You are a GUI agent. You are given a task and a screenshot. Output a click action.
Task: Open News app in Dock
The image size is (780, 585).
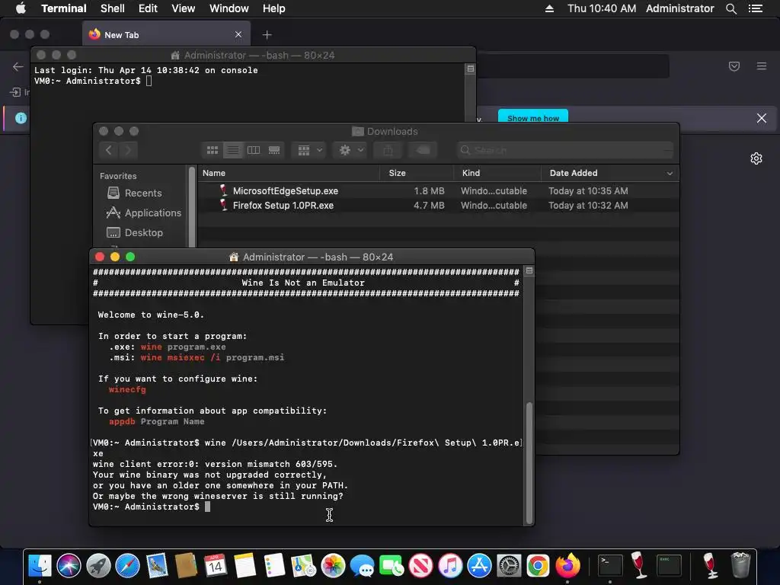(x=420, y=566)
